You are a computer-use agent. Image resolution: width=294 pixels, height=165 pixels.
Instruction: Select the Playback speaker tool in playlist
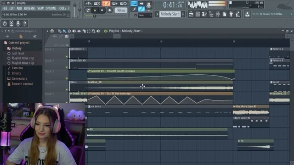98,31
